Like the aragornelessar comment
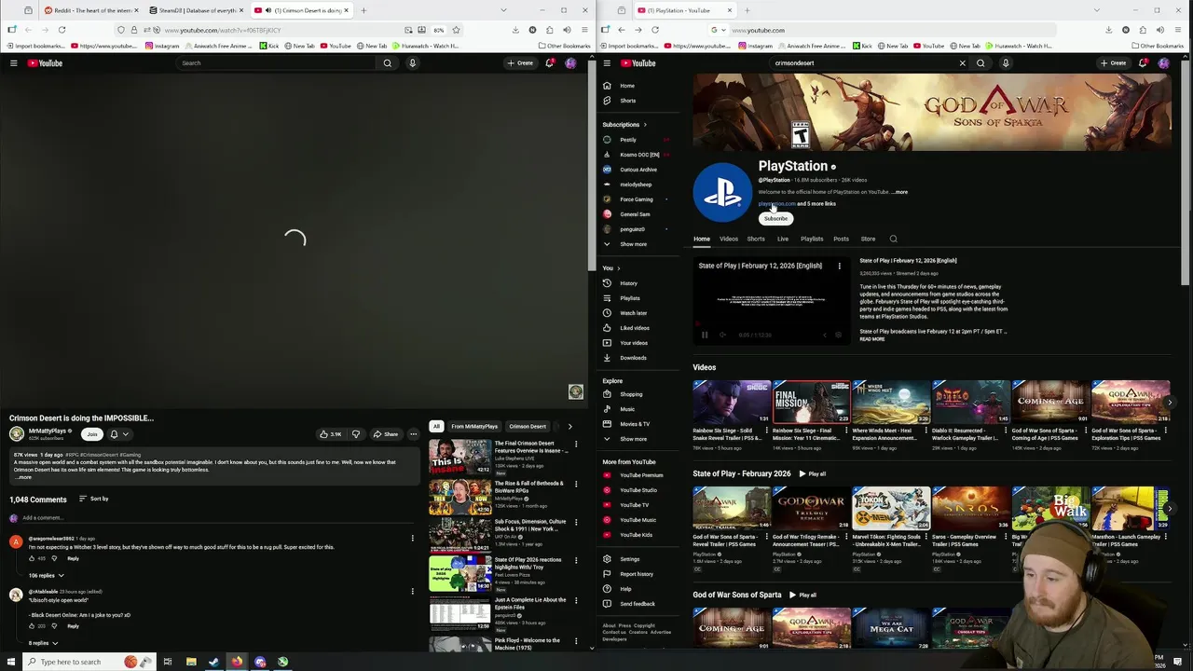 click(32, 558)
